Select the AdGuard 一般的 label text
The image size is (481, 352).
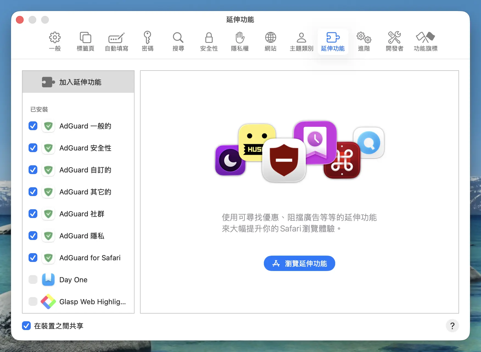coord(85,126)
